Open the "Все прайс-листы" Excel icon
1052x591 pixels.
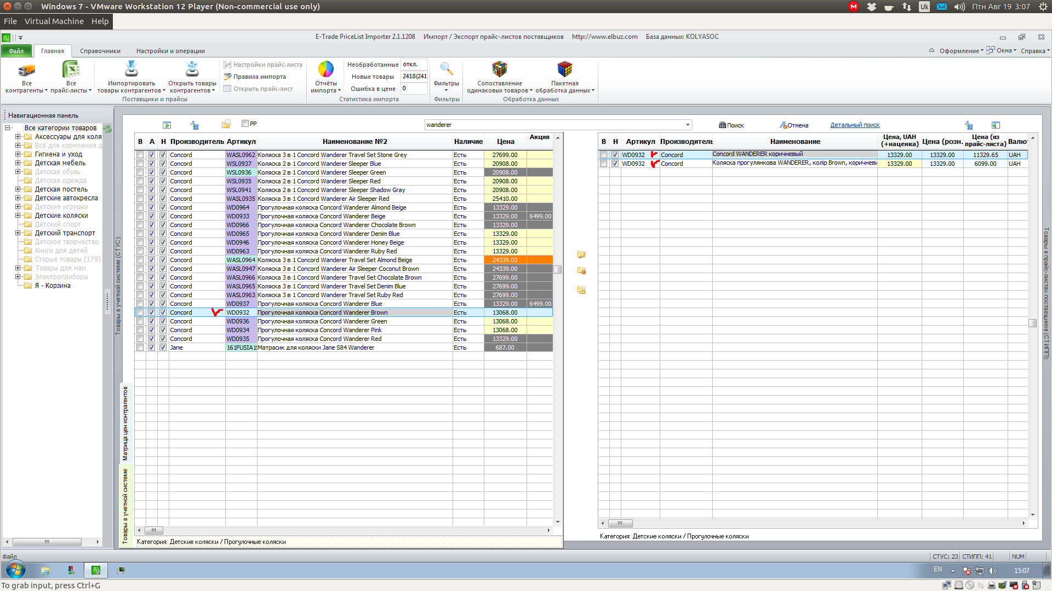[71, 69]
